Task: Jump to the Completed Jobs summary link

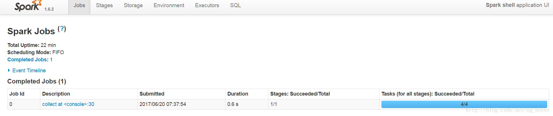Action: point(28,60)
